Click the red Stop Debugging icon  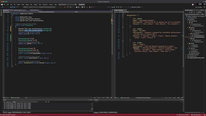click(91, 7)
